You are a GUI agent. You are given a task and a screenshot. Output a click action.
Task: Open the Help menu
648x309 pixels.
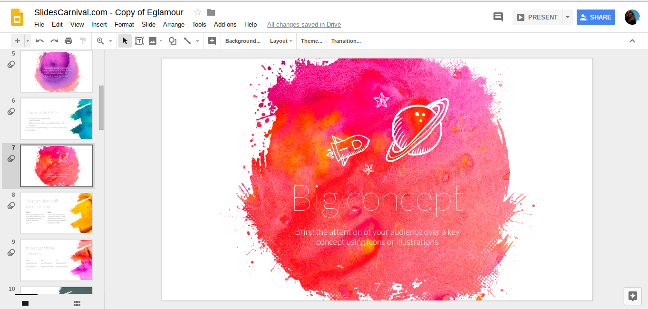point(251,24)
